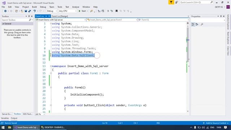Toggle pin on the Form1.cs tab
This screenshot has width=231, height=130.
[46, 16]
